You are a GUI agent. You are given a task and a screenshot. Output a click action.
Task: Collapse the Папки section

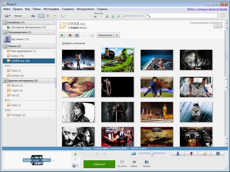click(5, 46)
